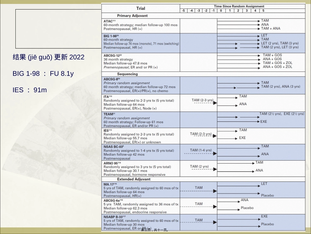Click the 'Sequencing' section heading
Image resolution: width=311 pixels, height=234 pixels.
pos(127,74)
